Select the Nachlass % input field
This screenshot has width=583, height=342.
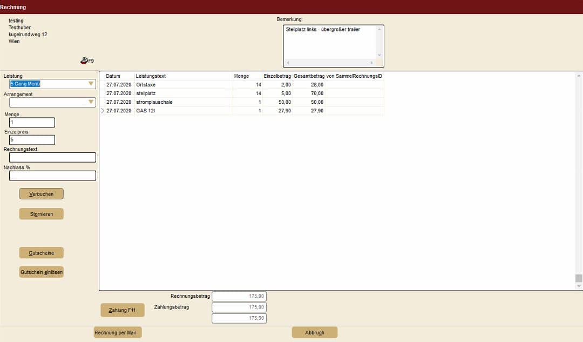pos(52,176)
